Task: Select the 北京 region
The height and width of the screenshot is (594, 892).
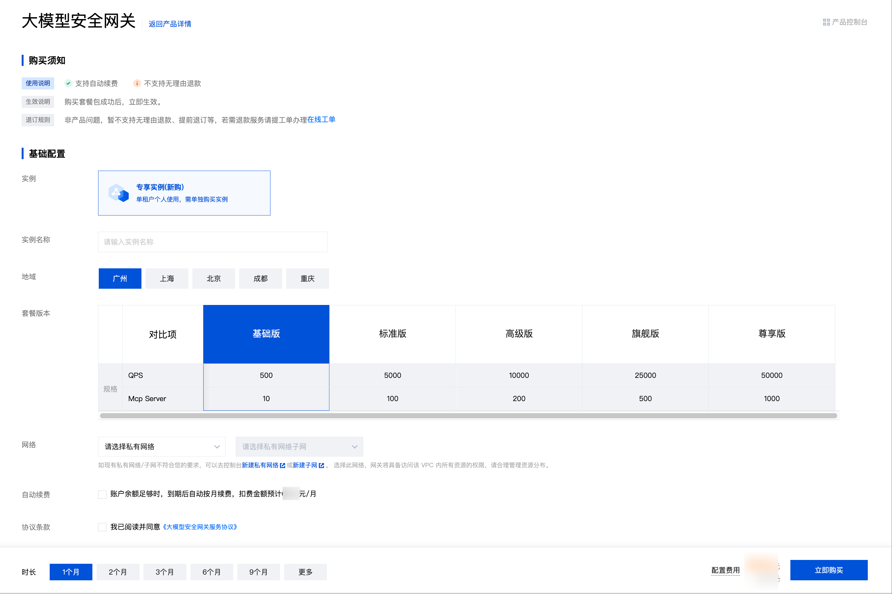Action: click(x=214, y=279)
